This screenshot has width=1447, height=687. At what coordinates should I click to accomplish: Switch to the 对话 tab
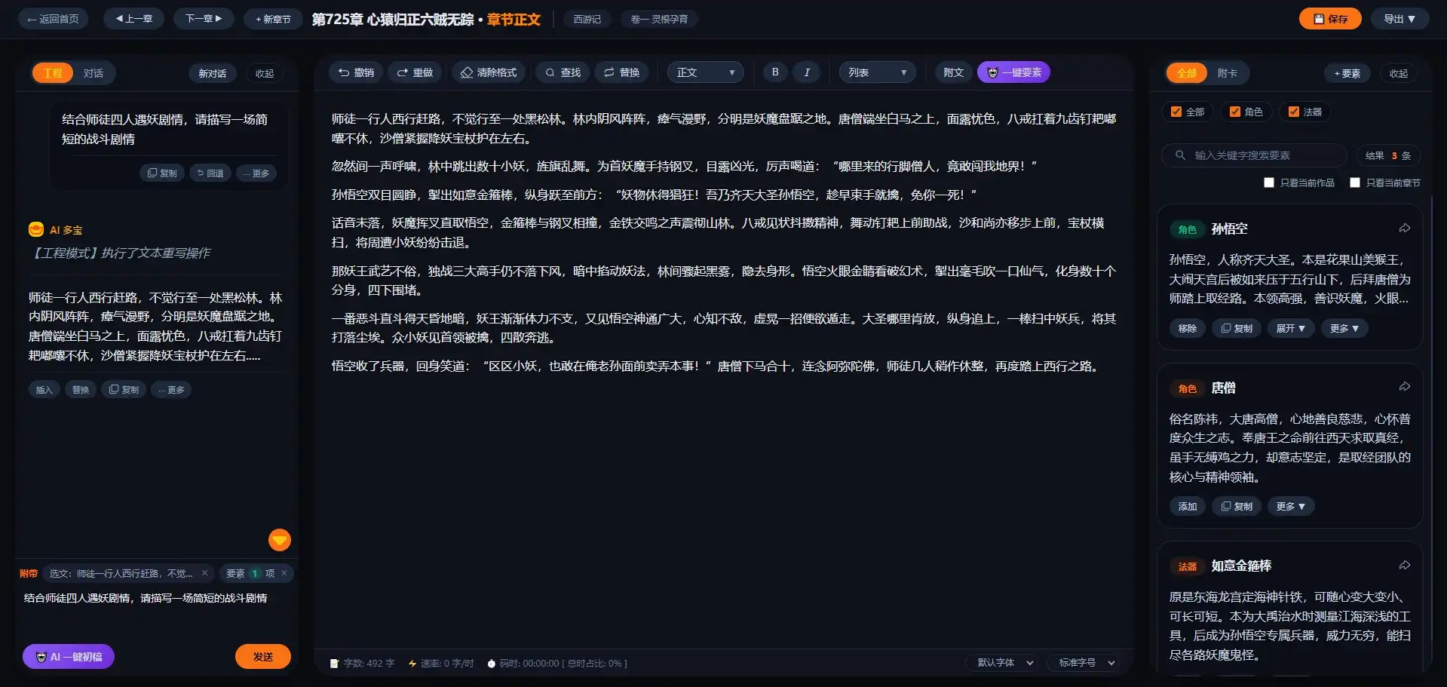pyautogui.click(x=94, y=73)
